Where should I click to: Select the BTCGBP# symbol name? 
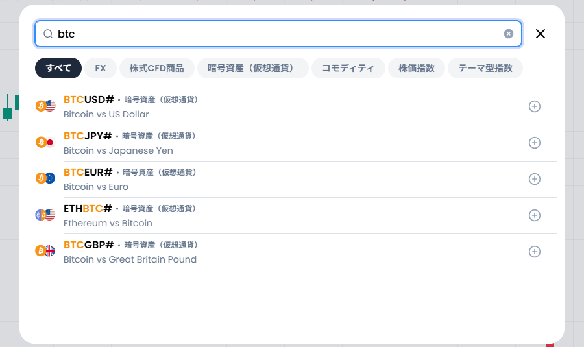click(x=89, y=245)
